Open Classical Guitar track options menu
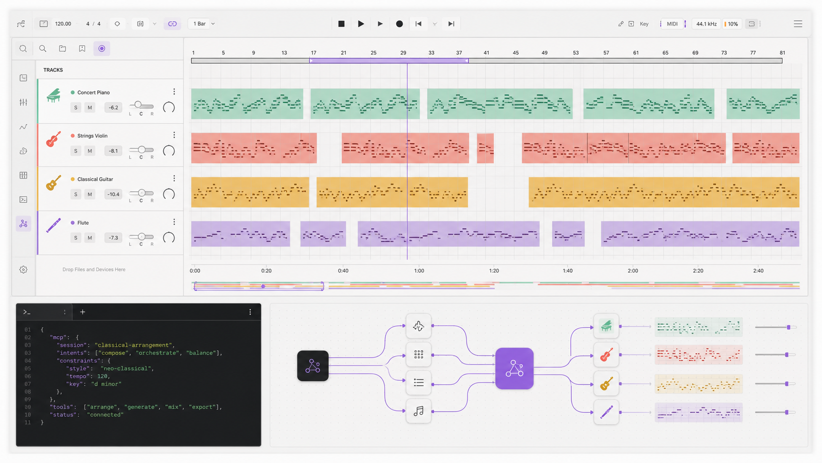 coord(174,178)
